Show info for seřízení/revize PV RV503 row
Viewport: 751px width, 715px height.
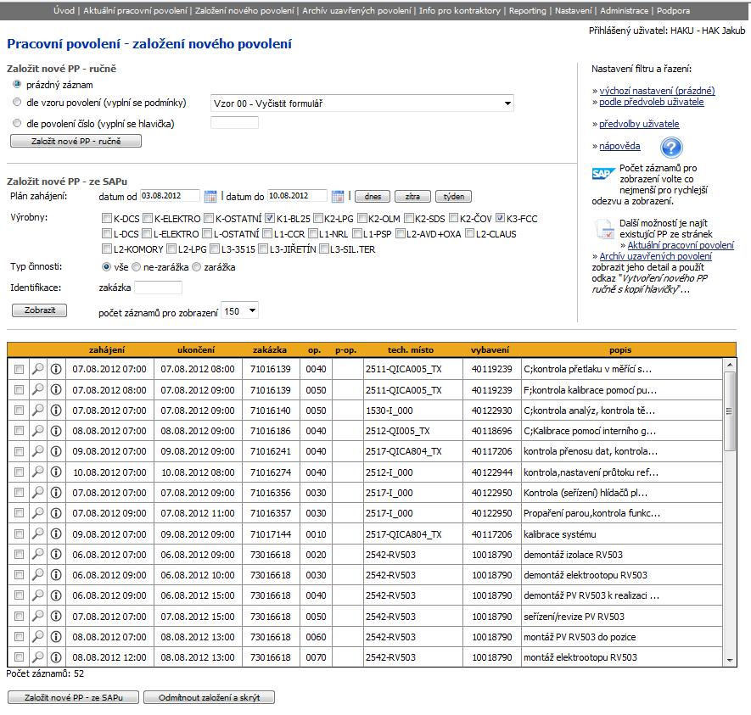pyautogui.click(x=56, y=617)
